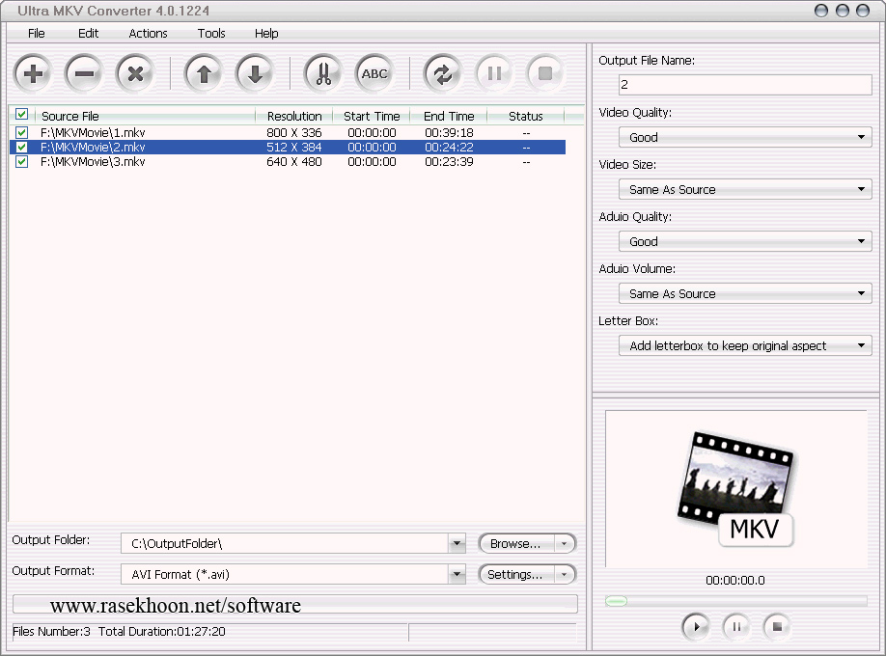Click the Remove file minus icon
Image resolution: width=886 pixels, height=656 pixels.
coord(85,73)
